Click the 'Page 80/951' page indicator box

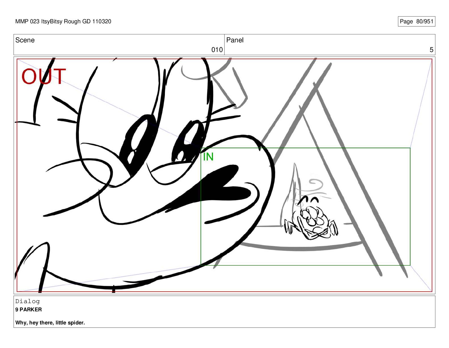click(x=416, y=22)
